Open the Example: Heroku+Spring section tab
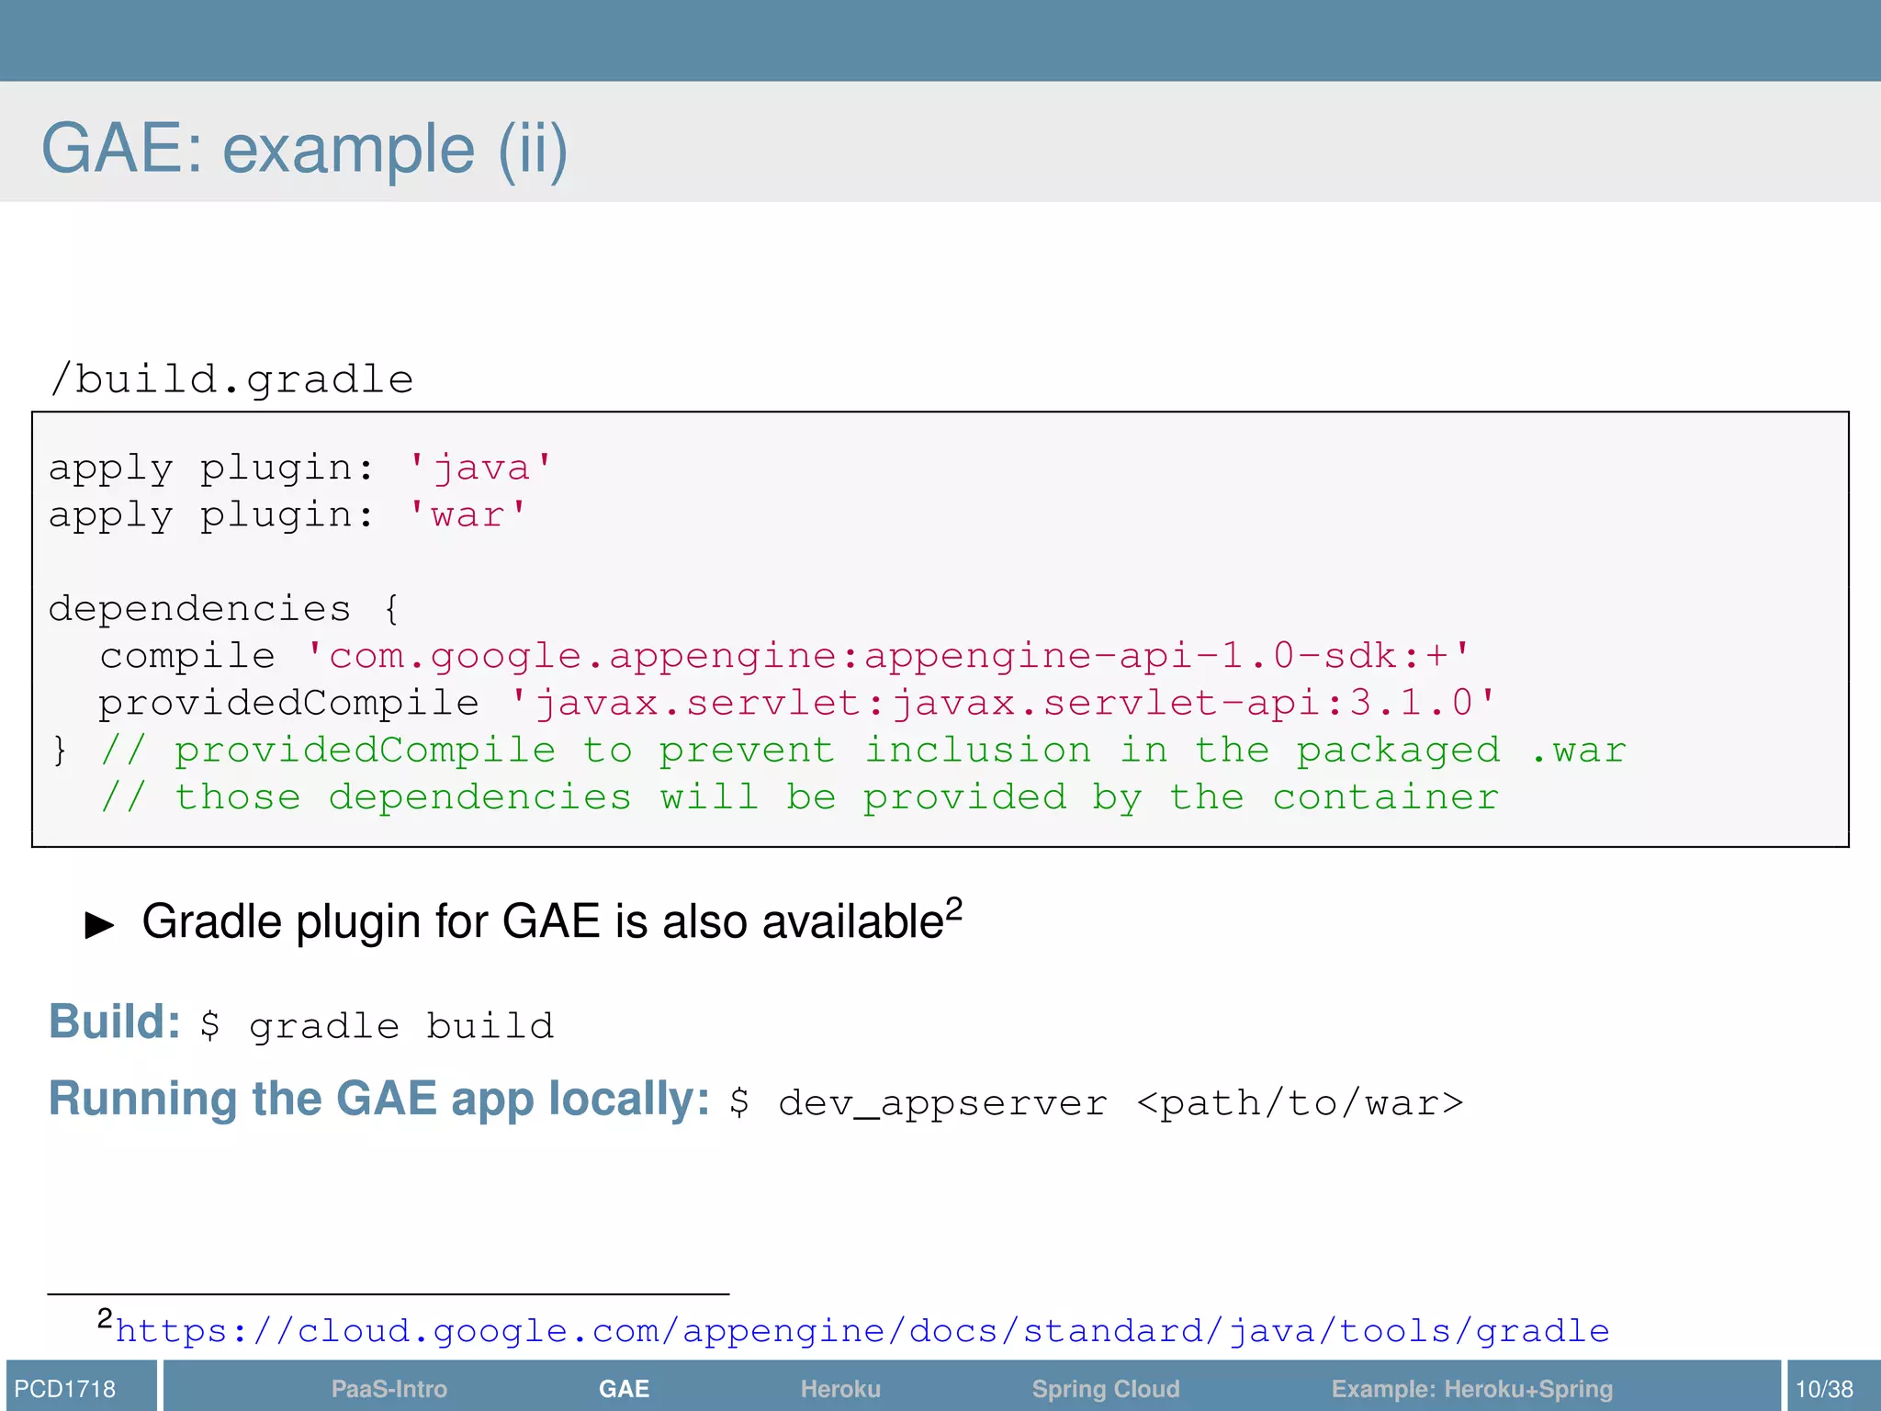 1471,1388
